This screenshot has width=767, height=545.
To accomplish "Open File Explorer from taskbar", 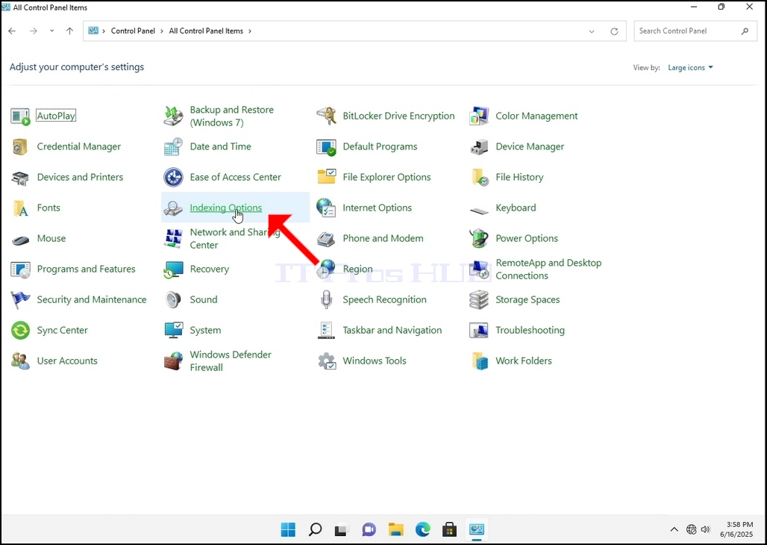I will click(395, 529).
